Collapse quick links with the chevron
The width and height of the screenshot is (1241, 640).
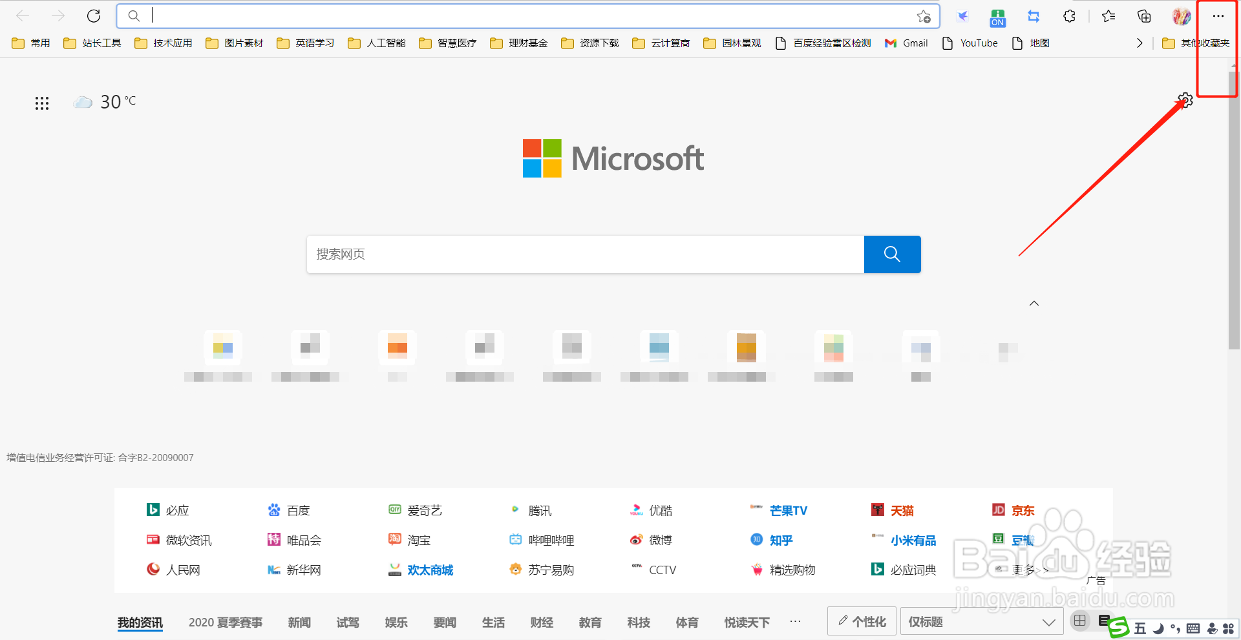(1034, 304)
